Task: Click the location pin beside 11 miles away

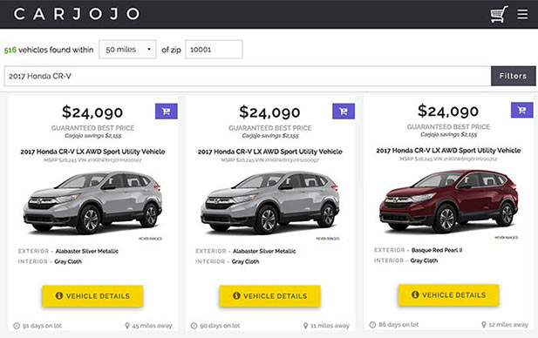Action: [x=306, y=325]
